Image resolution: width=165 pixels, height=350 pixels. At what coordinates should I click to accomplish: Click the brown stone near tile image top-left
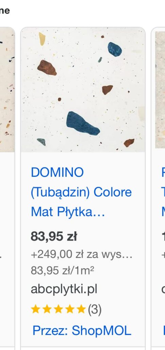[x=47, y=68]
